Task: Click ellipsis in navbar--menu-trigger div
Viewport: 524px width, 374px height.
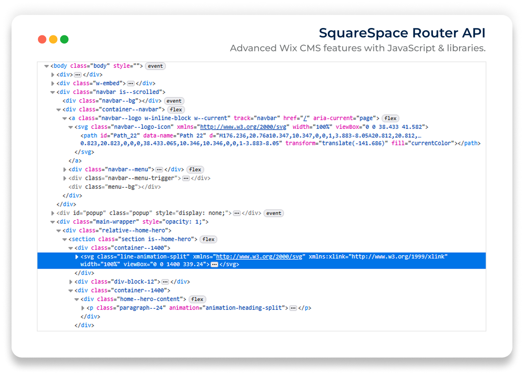Action: pyautogui.click(x=186, y=178)
